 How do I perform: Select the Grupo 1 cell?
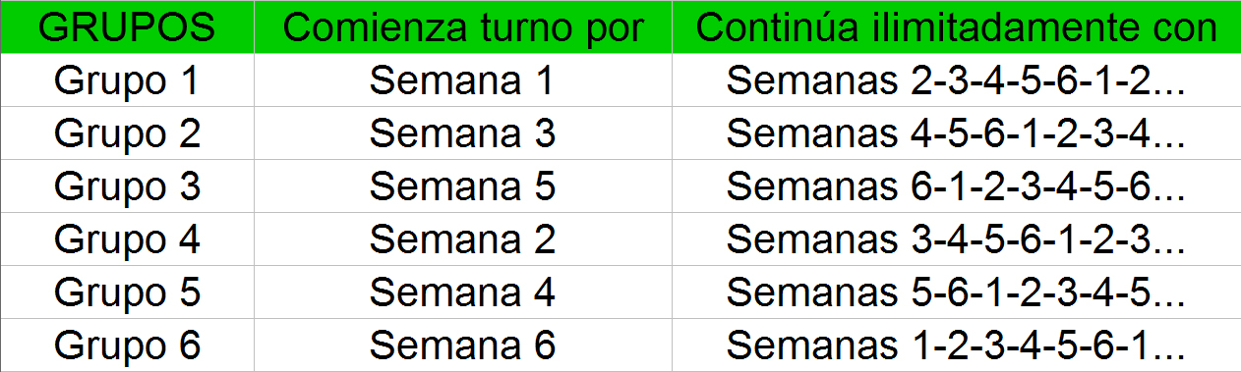coord(127,80)
